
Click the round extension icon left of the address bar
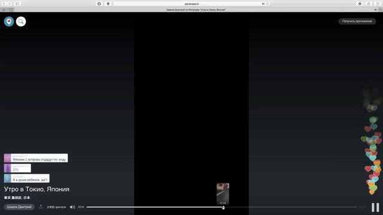click(x=99, y=4)
